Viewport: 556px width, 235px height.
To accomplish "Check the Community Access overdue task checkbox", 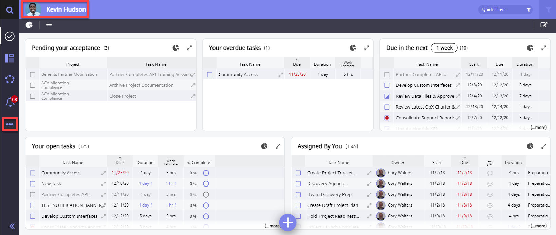I will click(210, 75).
